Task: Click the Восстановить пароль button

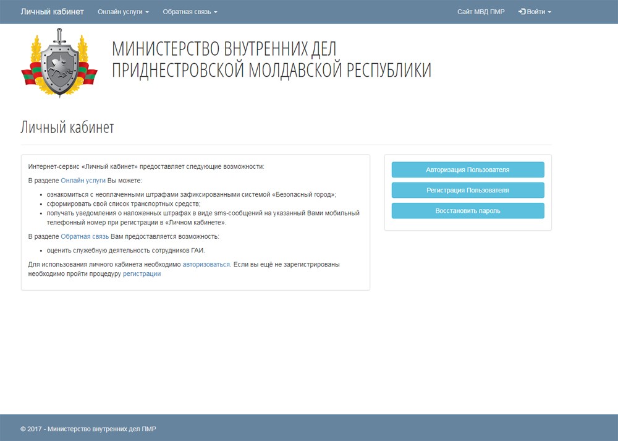Action: point(467,211)
